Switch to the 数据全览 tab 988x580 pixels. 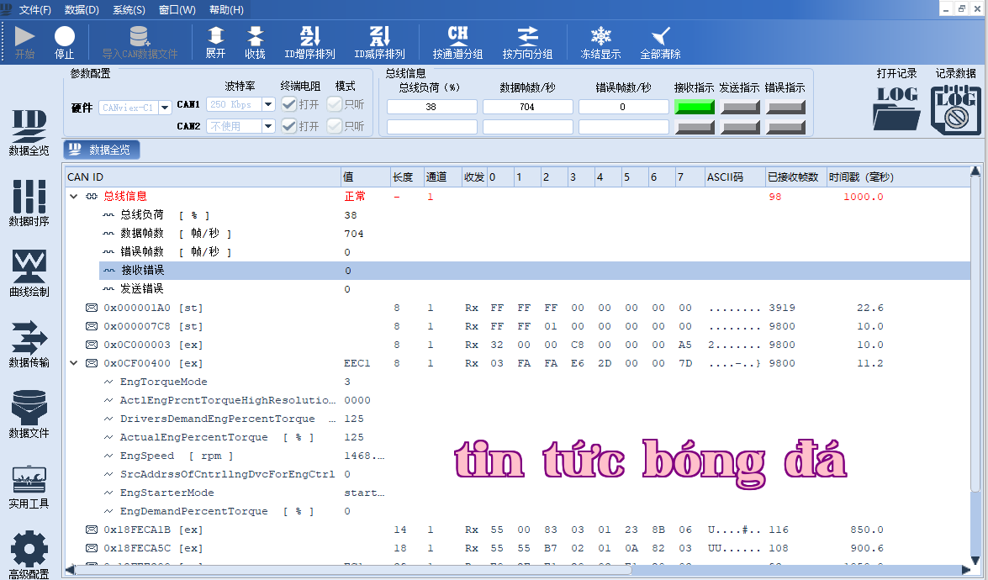pyautogui.click(x=102, y=150)
